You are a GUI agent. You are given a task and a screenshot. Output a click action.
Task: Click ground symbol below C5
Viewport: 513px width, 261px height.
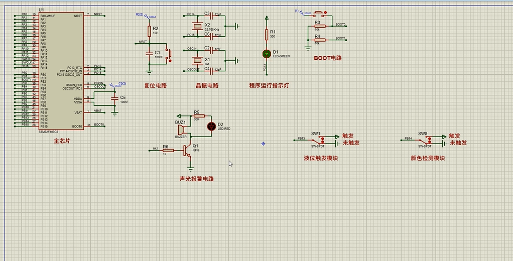tap(114, 114)
